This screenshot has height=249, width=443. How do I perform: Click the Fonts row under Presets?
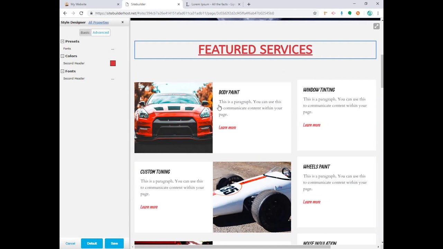click(67, 49)
